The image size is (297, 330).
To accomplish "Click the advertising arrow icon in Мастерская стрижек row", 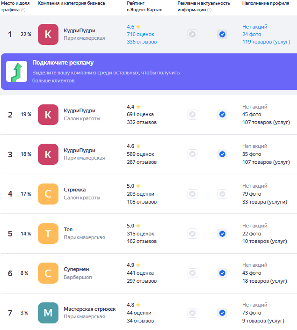I will pyautogui.click(x=192, y=313).
